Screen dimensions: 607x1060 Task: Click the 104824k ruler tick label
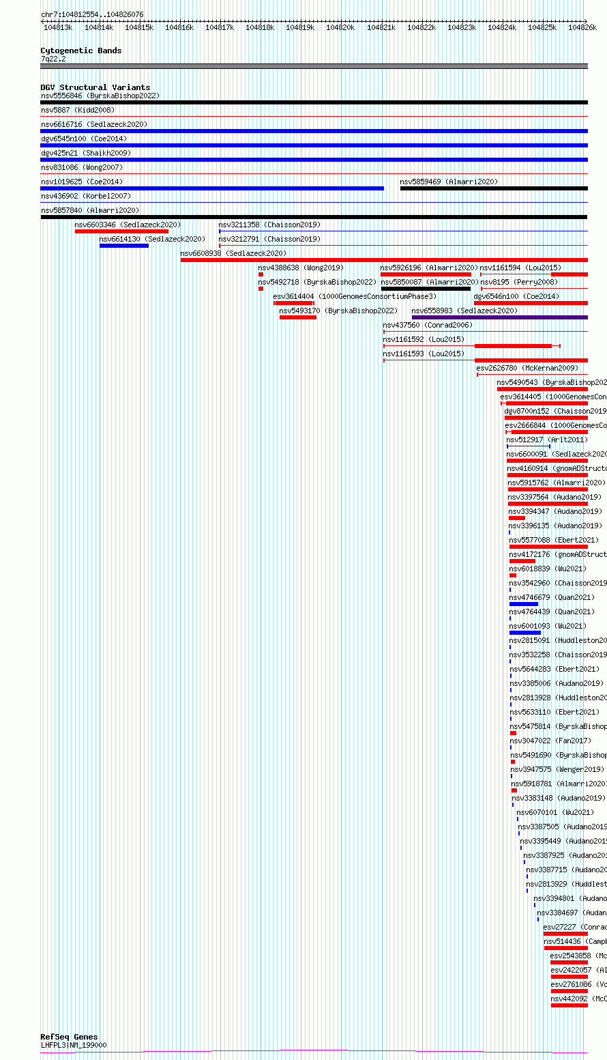click(501, 27)
